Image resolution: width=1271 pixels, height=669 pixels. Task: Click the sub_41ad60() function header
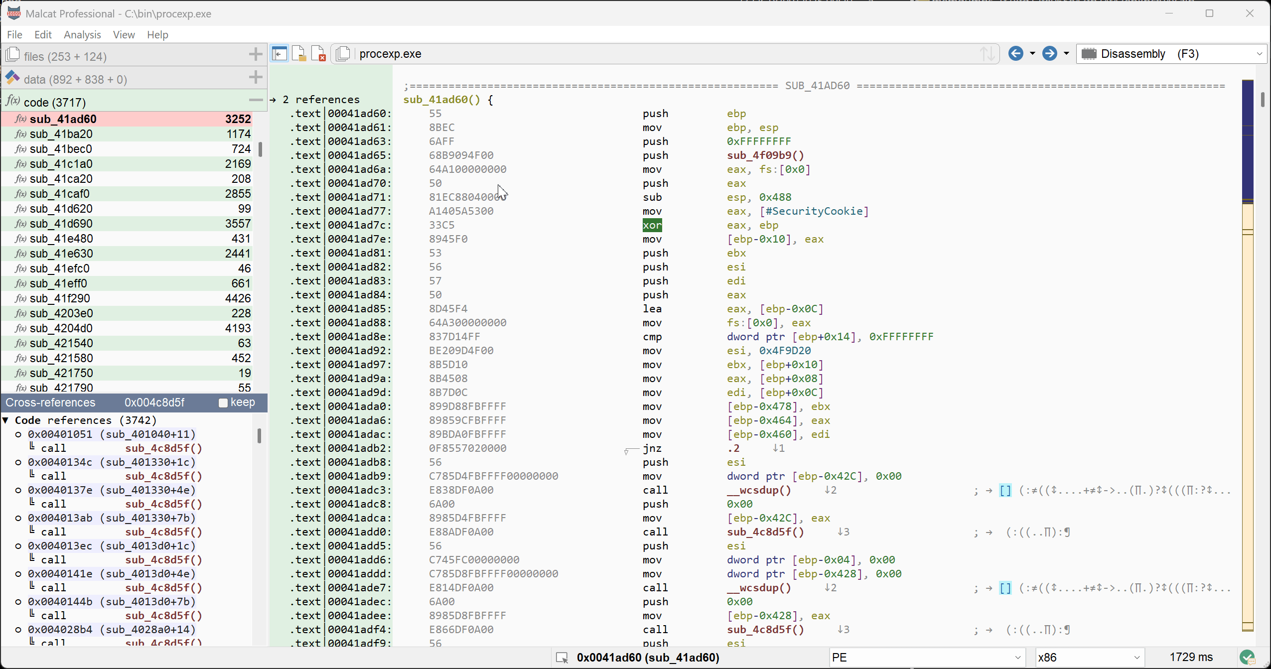pos(441,100)
